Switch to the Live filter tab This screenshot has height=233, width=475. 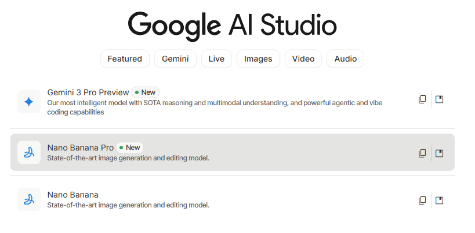point(216,59)
